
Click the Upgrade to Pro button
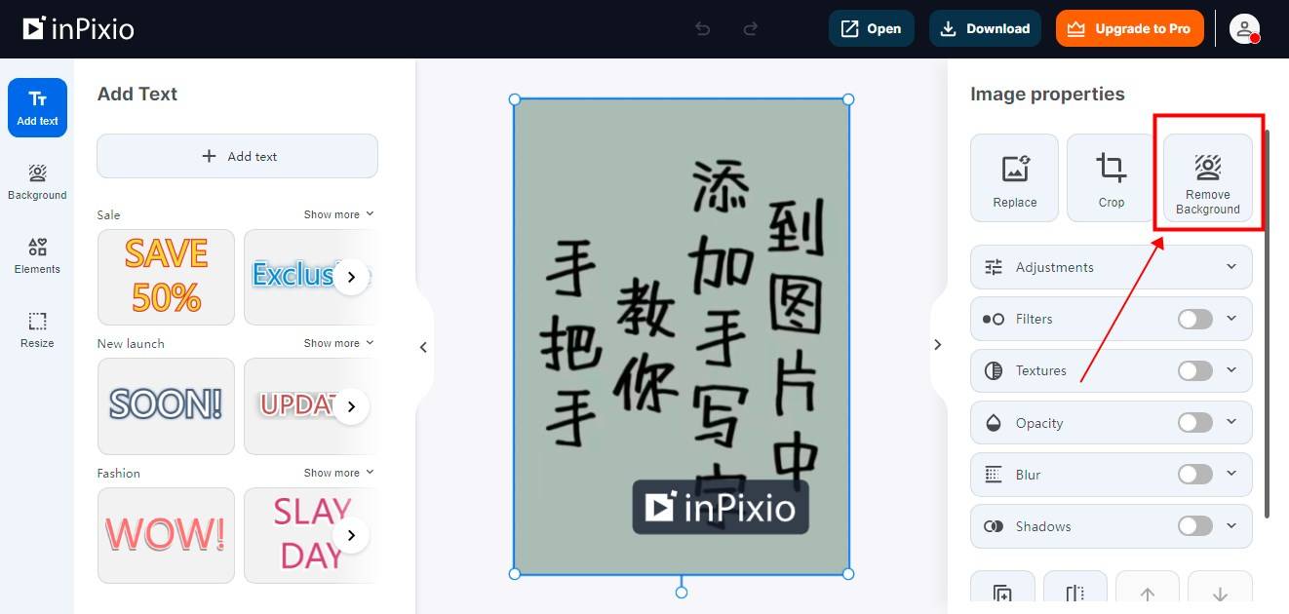[1130, 28]
